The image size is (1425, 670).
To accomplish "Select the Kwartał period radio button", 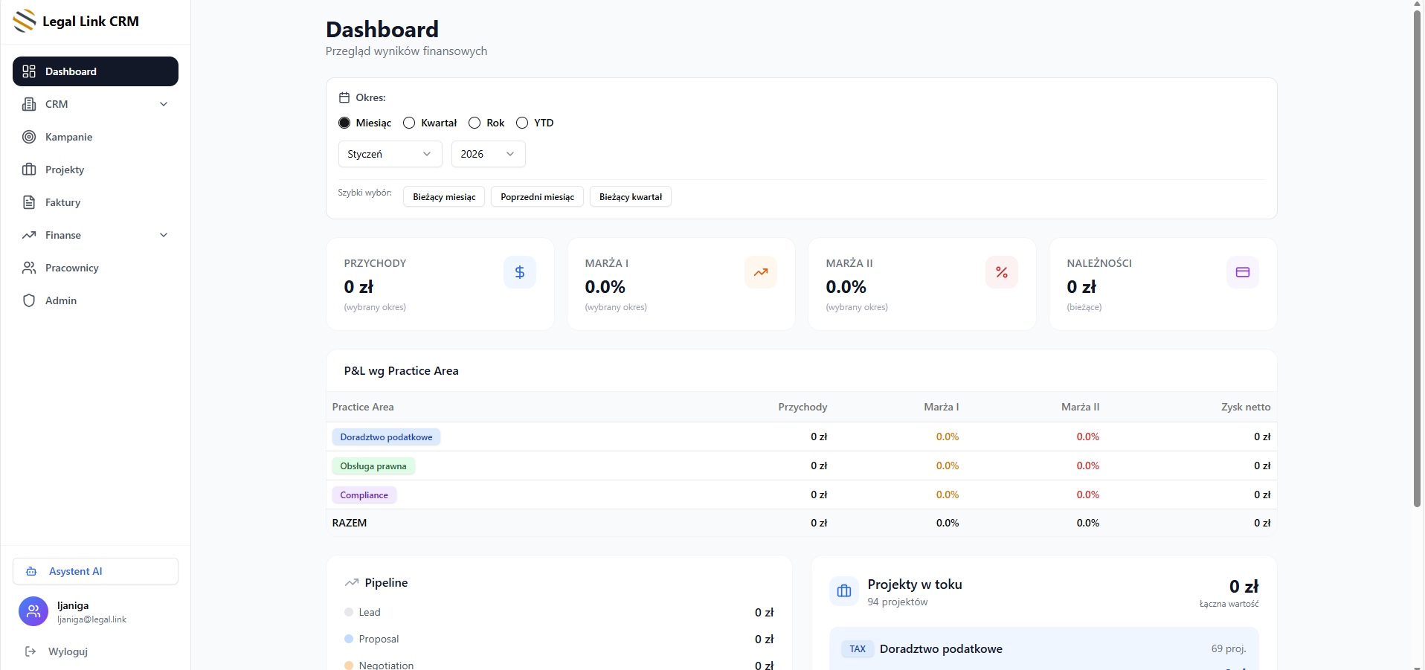I will [409, 123].
